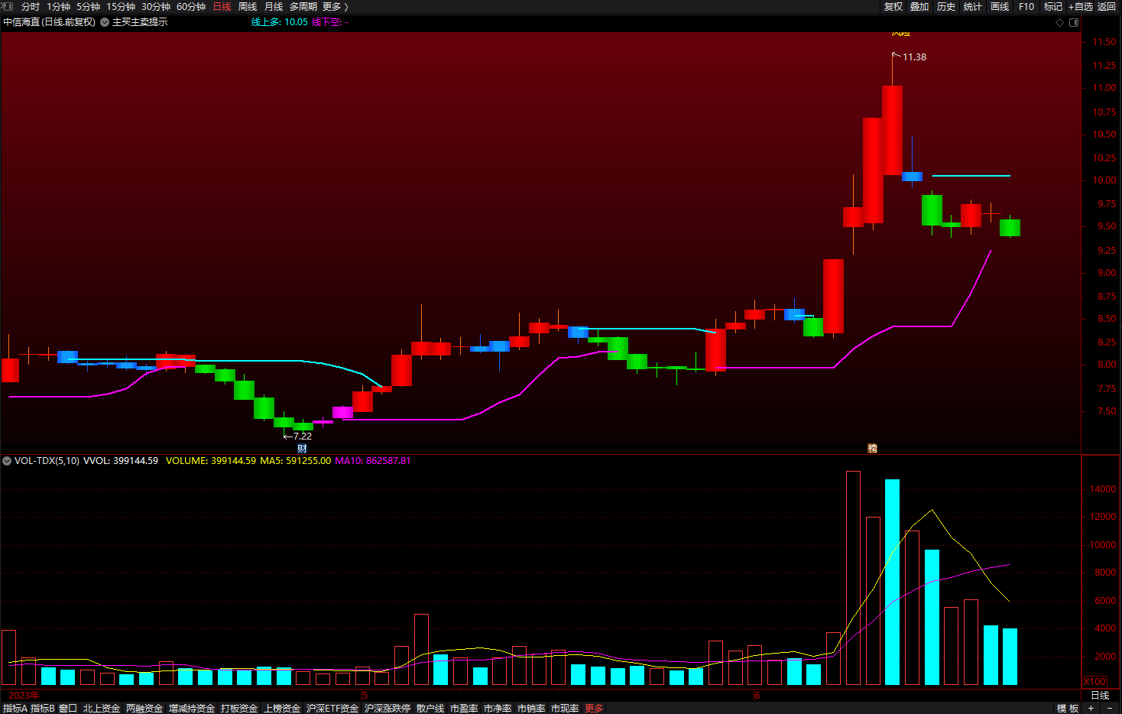Image resolution: width=1122 pixels, height=714 pixels.
Task: Select the 市净率 indicator tab
Action: [498, 709]
